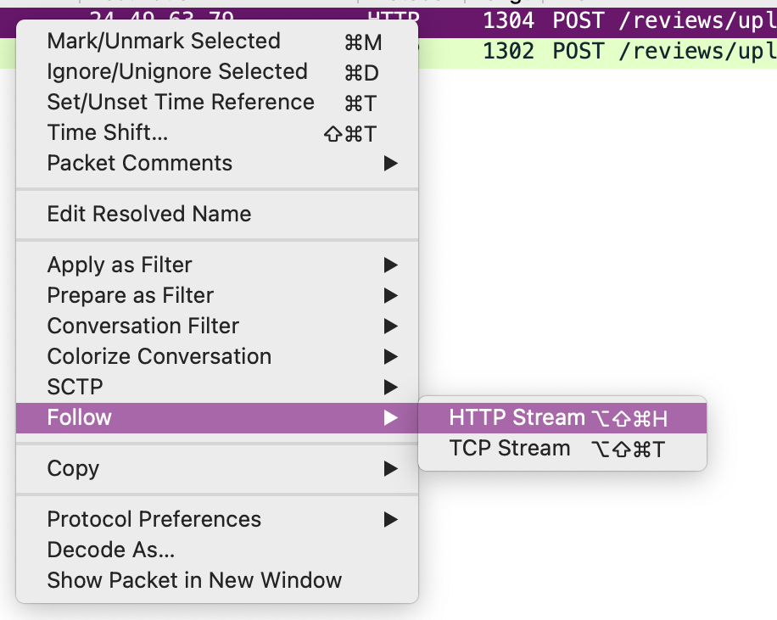
Task: Click Set/Unset Time Reference
Action: coord(181,103)
